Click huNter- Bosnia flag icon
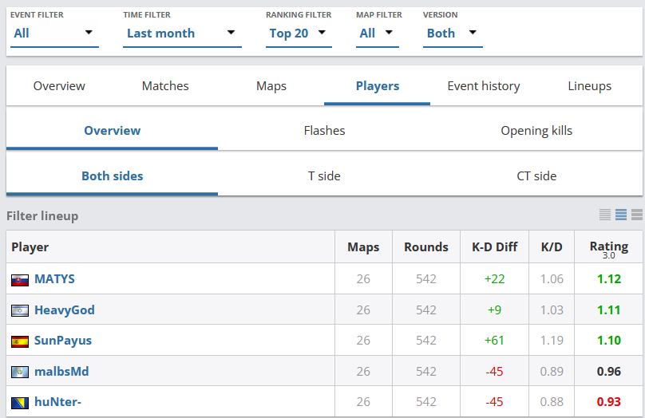 20,403
